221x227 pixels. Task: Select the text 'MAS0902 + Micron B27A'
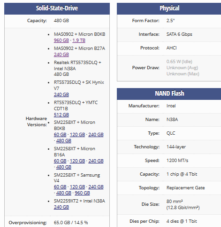pos(79,49)
